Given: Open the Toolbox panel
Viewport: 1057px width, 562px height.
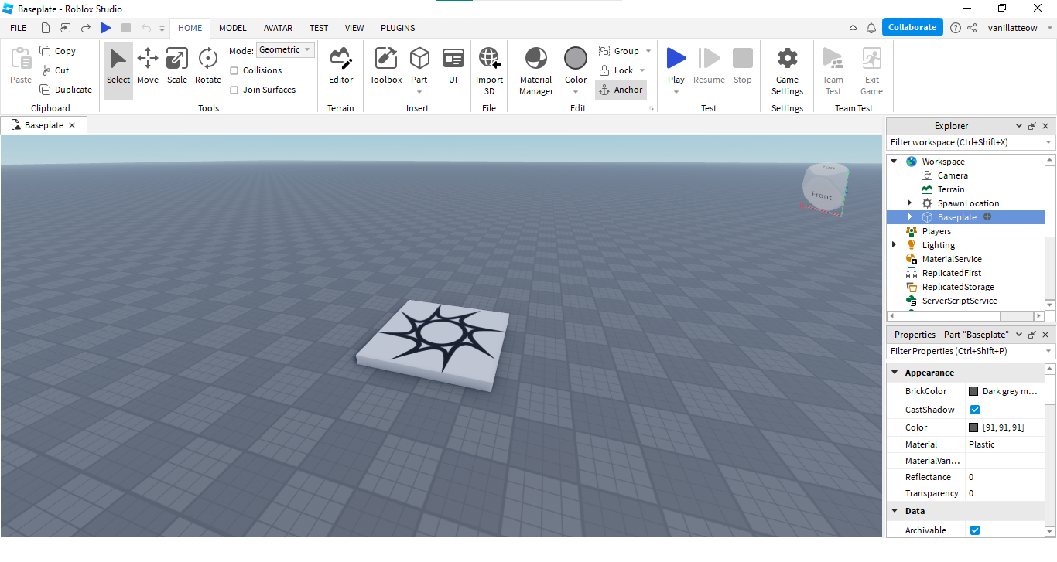Looking at the screenshot, I should point(385,66).
